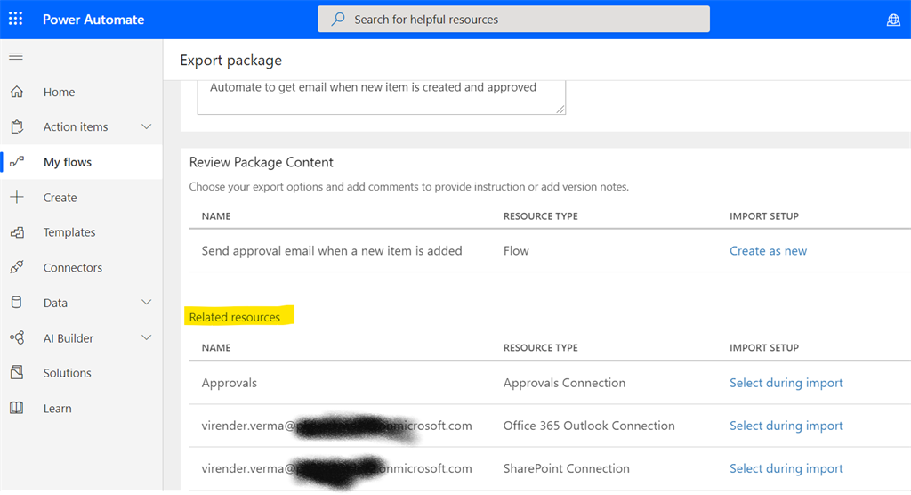Open the environment globe icon
911x495 pixels.
click(x=893, y=20)
